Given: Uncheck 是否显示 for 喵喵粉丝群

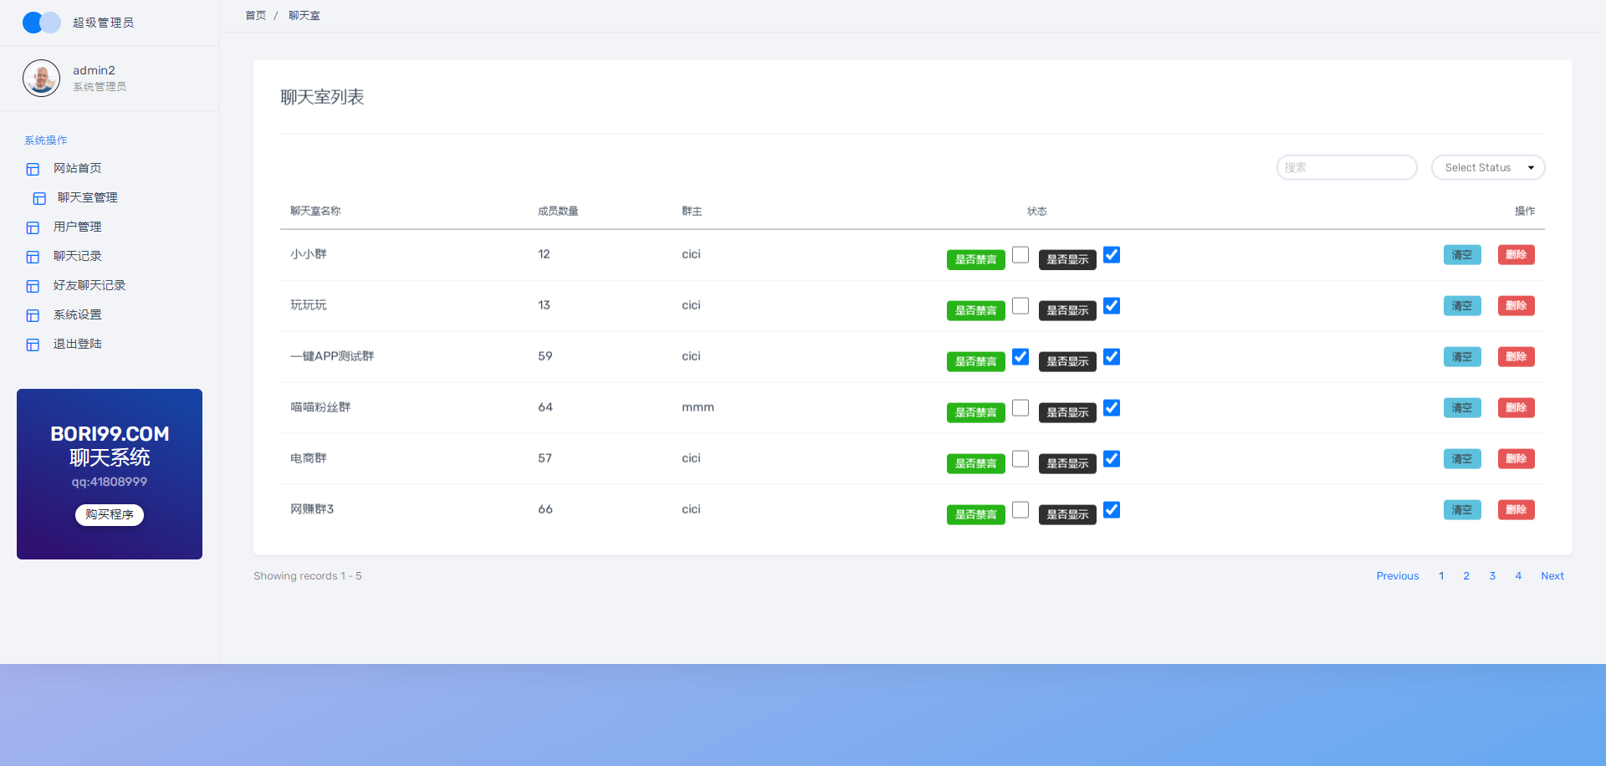Looking at the screenshot, I should click(1112, 408).
